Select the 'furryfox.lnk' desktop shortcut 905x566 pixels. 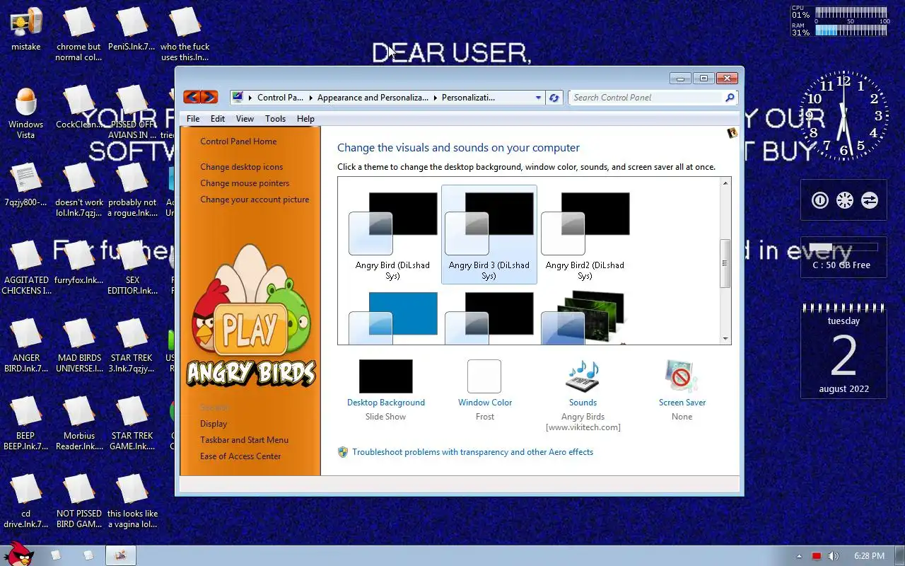tap(78, 263)
